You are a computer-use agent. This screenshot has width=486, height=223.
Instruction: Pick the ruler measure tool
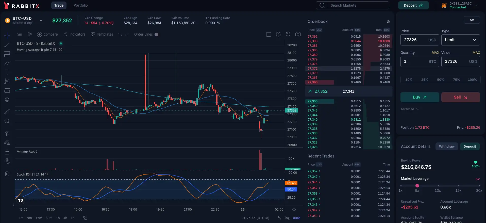[7, 112]
